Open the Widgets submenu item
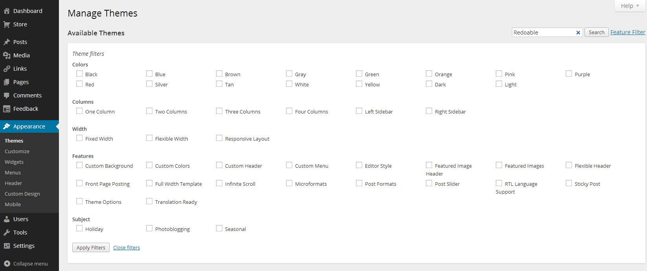 tap(14, 162)
